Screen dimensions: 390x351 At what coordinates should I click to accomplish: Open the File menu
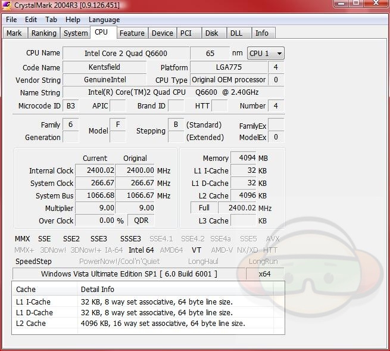point(11,20)
